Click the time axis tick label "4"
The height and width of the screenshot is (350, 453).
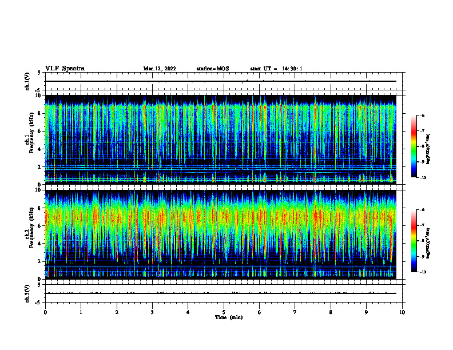click(x=188, y=312)
